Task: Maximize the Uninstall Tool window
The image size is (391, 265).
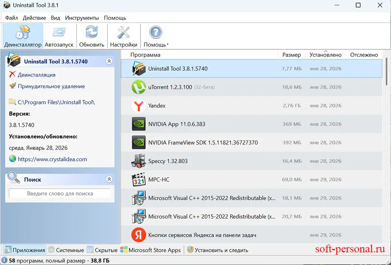Action: pyautogui.click(x=358, y=5)
